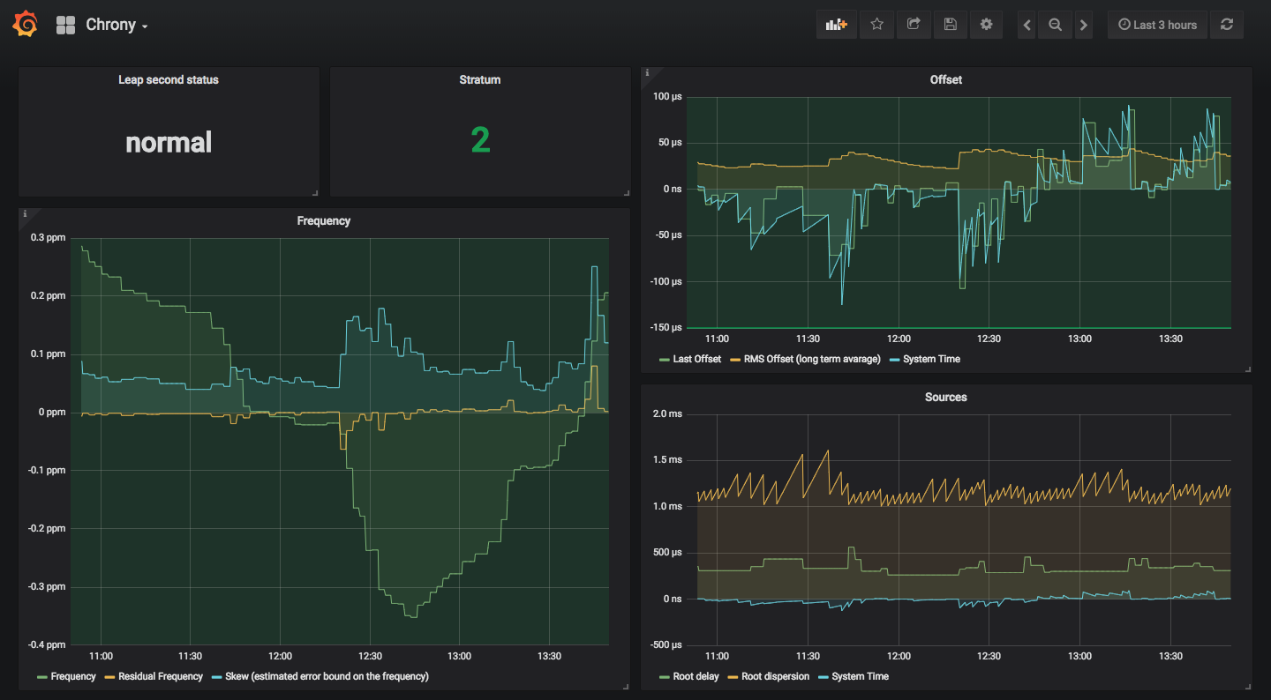Save the dashboard using disk icon
This screenshot has height=700, width=1271.
pyautogui.click(x=950, y=25)
